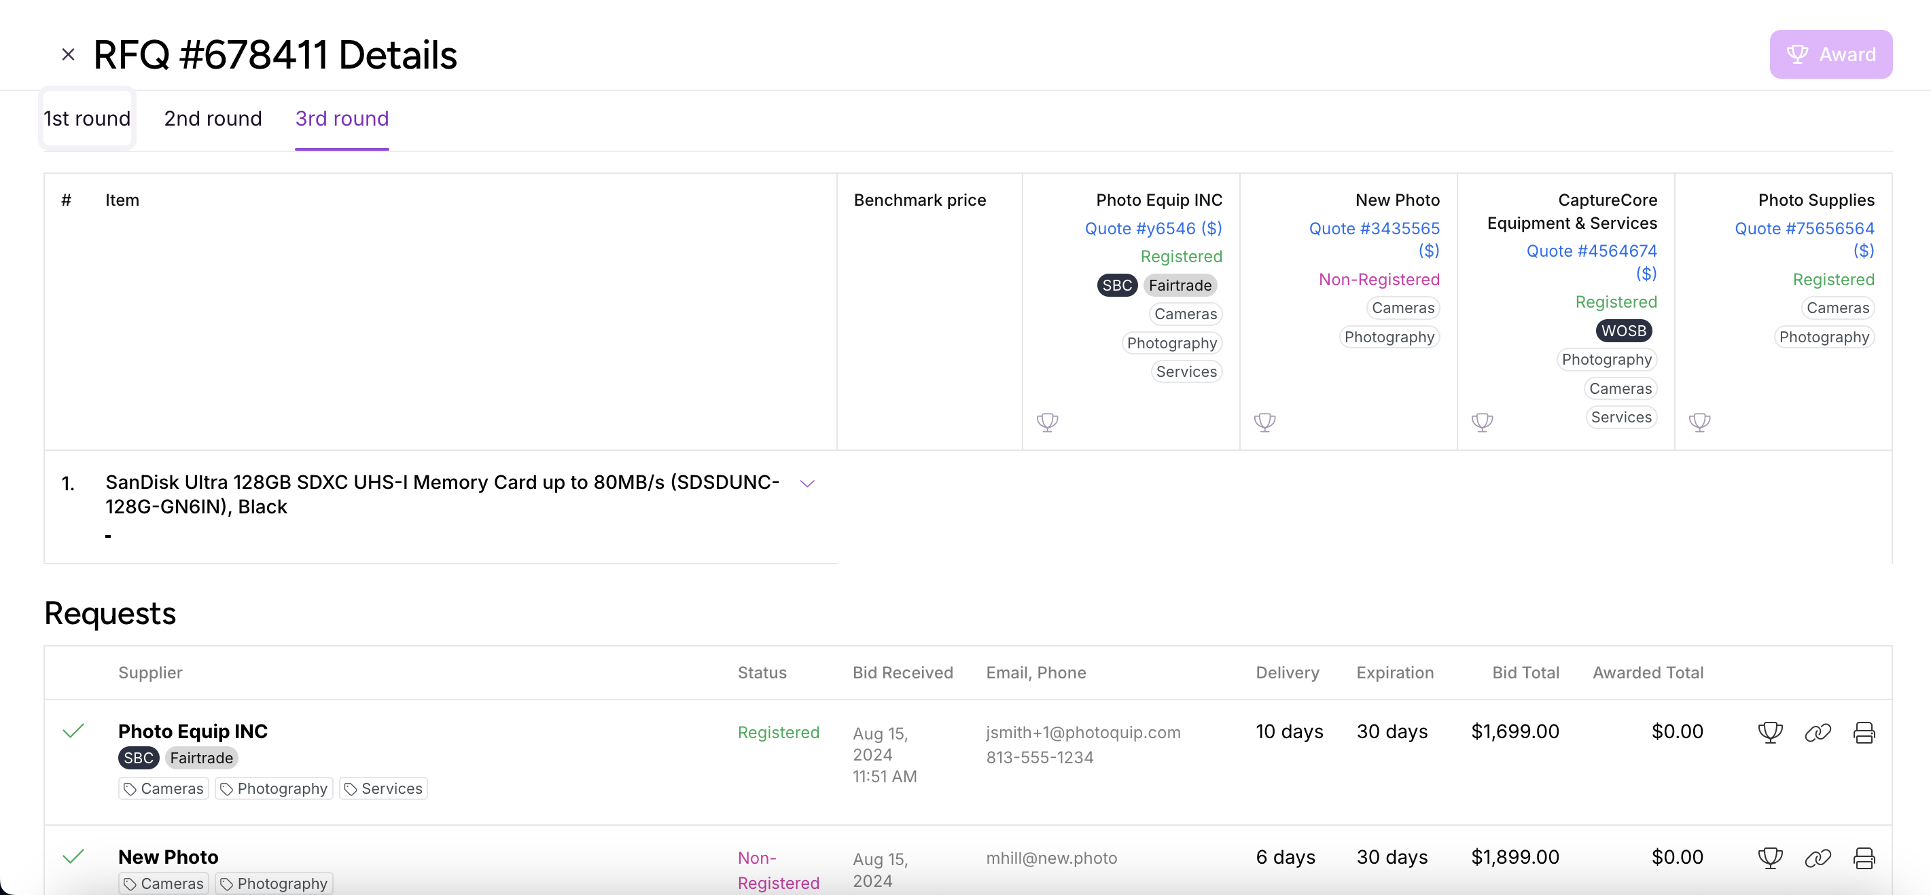Switch to the 2nd round tab

click(x=213, y=119)
